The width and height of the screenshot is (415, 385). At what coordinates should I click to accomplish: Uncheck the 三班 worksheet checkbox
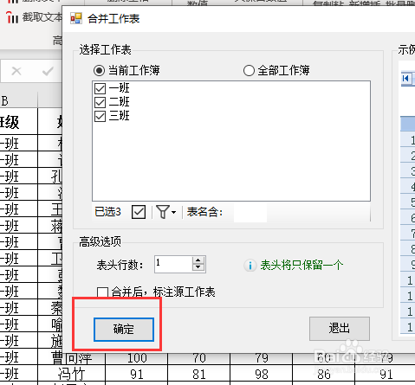(101, 116)
